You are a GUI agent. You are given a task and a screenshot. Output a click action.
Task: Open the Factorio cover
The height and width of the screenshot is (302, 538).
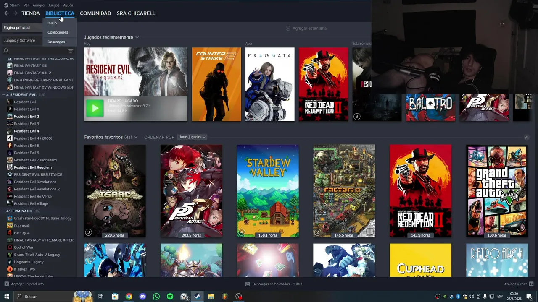pyautogui.click(x=344, y=191)
